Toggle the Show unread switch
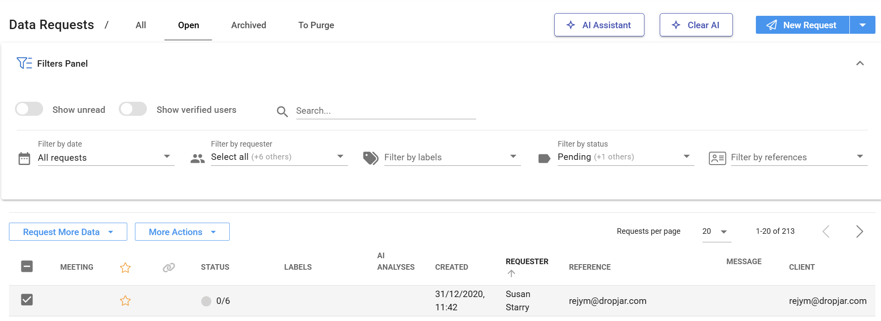The width and height of the screenshot is (881, 321). coord(29,109)
